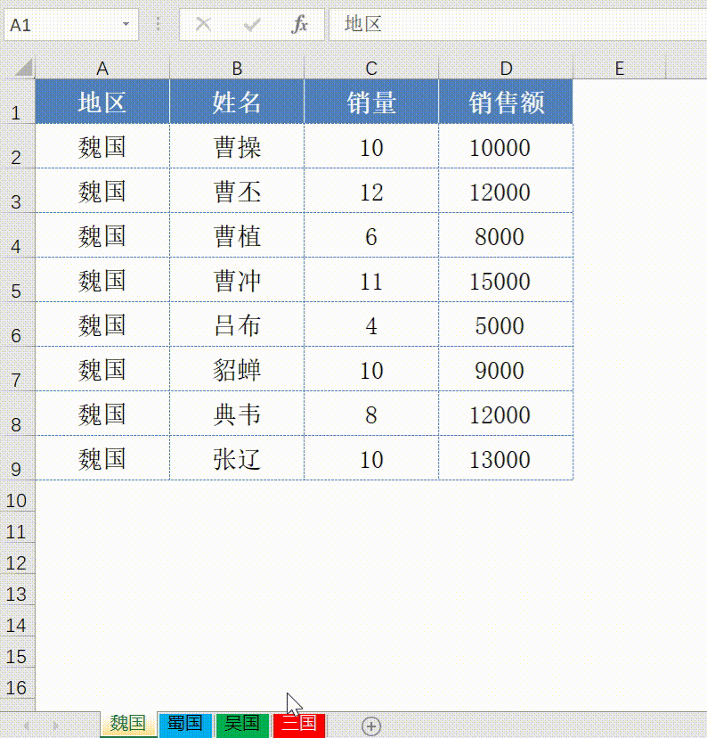Open the red 三国 sheet tab

(299, 724)
